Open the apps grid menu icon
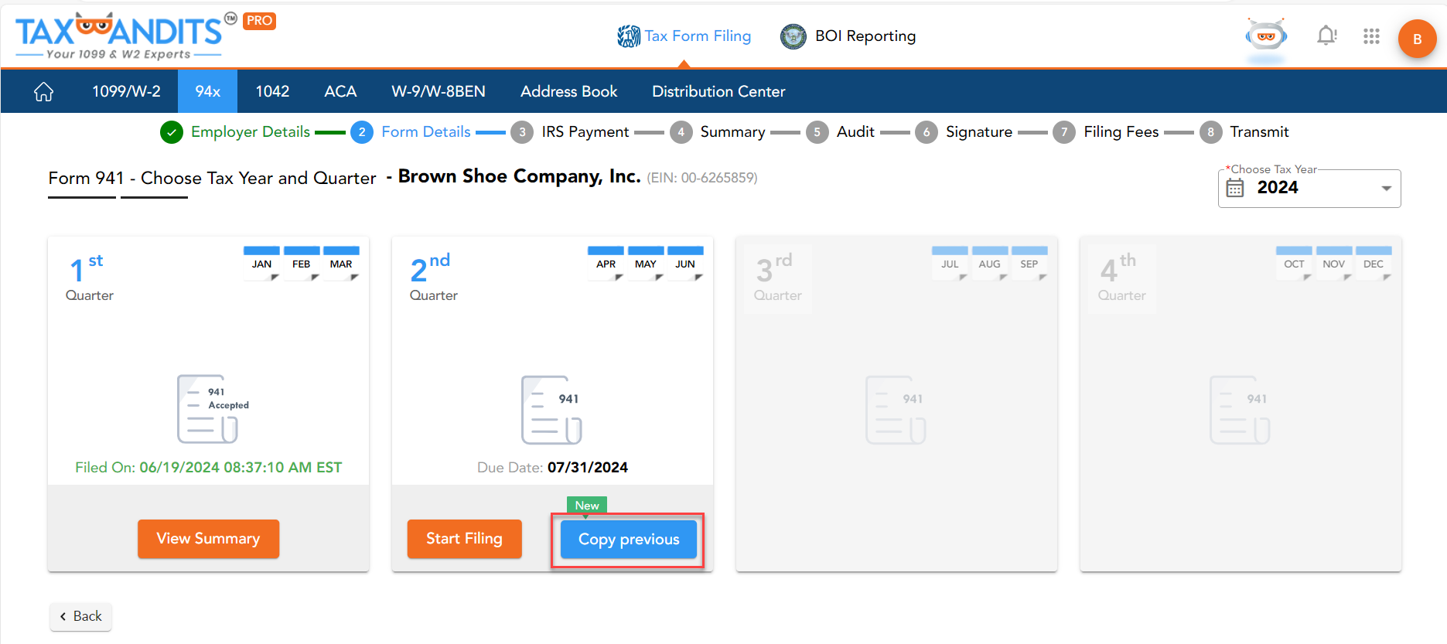 (x=1371, y=36)
